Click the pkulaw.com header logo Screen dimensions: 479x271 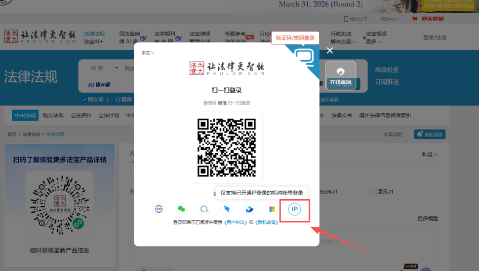(x=40, y=36)
